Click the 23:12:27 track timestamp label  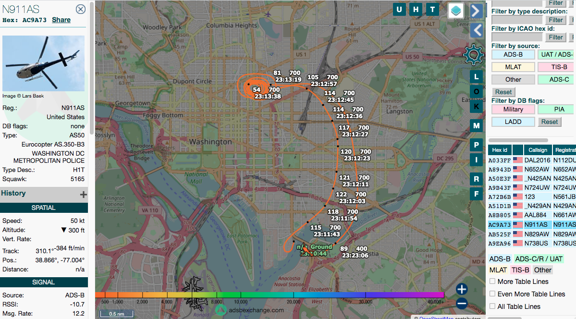355,135
